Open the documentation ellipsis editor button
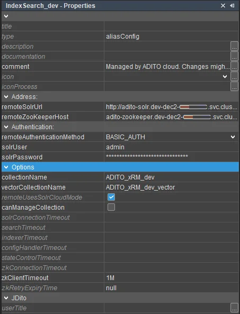This screenshot has width=240, height=314. tap(234, 56)
